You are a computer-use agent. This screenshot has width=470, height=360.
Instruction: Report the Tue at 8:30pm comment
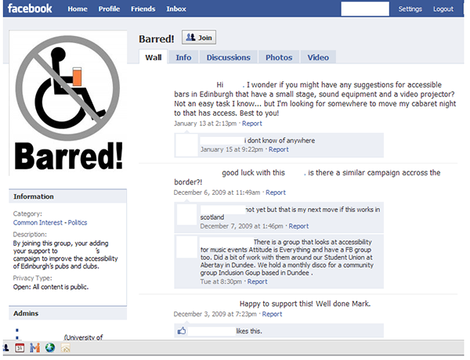coord(257,282)
